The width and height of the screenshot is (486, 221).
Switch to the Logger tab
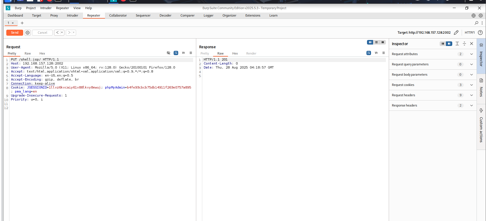(209, 15)
